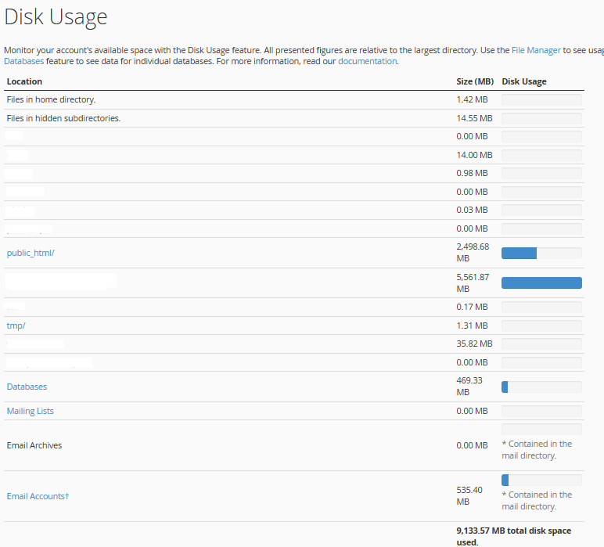Viewport: 604px width, 547px height.
Task: Click the empty usage bar for tmp/
Action: pyautogui.click(x=541, y=326)
